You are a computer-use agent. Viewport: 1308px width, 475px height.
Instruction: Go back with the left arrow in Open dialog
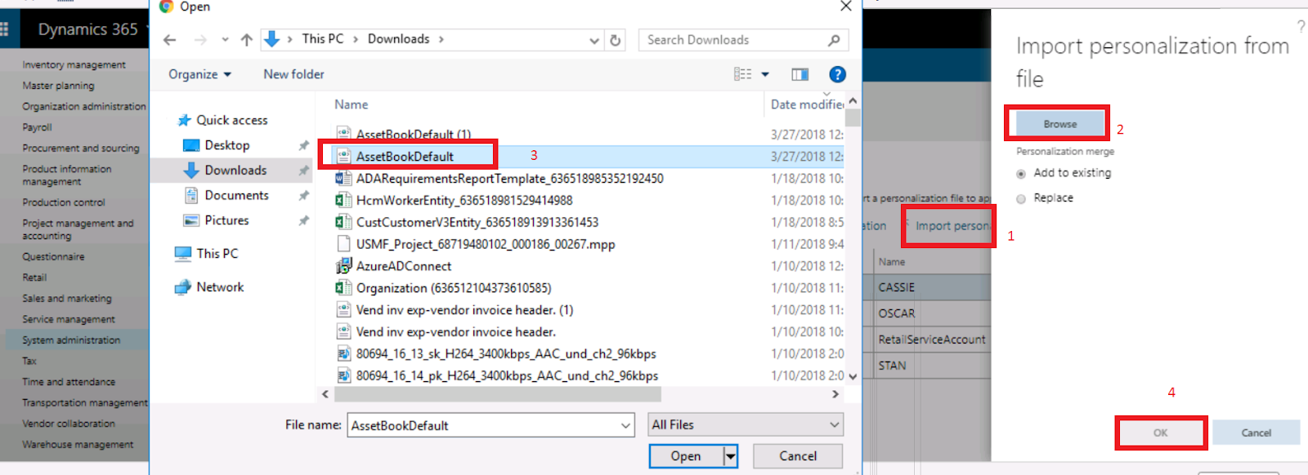click(x=169, y=40)
